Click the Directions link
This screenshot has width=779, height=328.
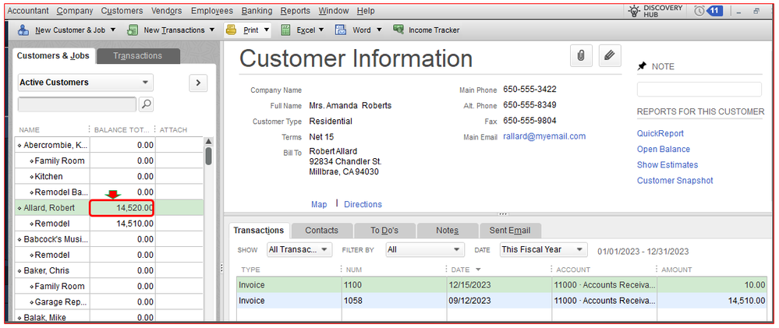click(x=363, y=204)
